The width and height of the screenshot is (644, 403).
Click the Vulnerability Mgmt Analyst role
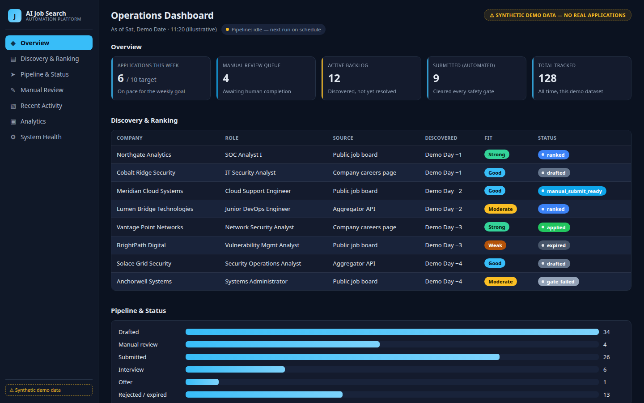(x=262, y=245)
